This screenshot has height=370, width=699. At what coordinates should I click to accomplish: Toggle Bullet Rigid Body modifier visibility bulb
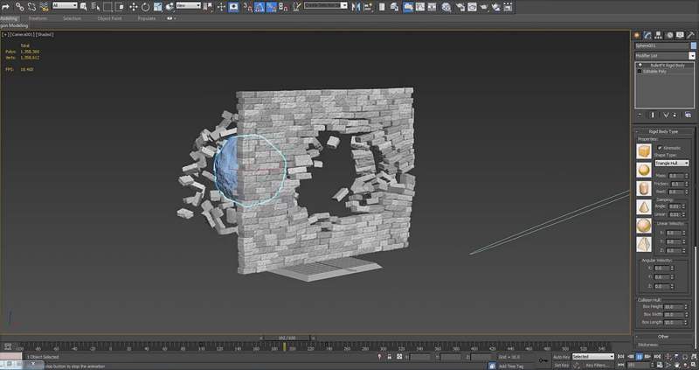pos(640,66)
